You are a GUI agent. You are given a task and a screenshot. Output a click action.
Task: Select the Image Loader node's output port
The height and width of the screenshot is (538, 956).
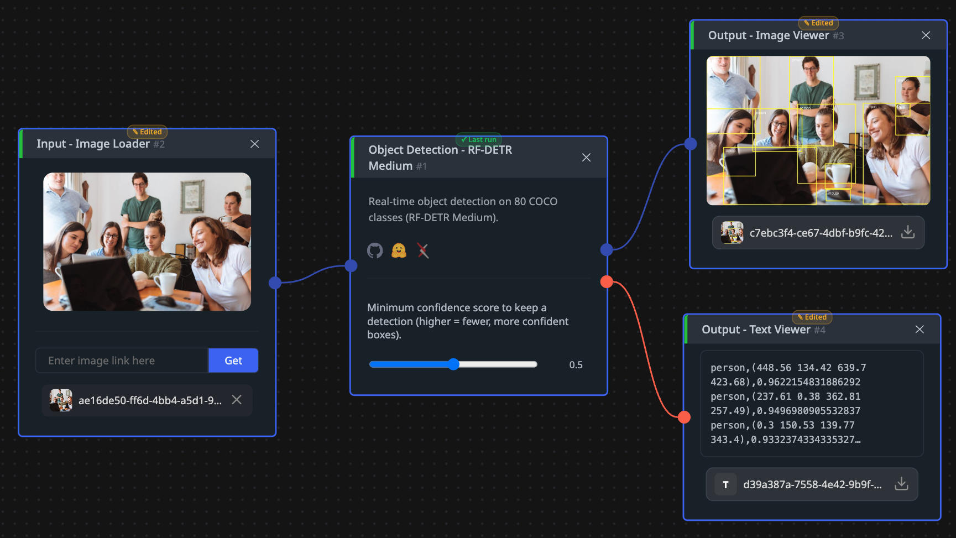(275, 283)
